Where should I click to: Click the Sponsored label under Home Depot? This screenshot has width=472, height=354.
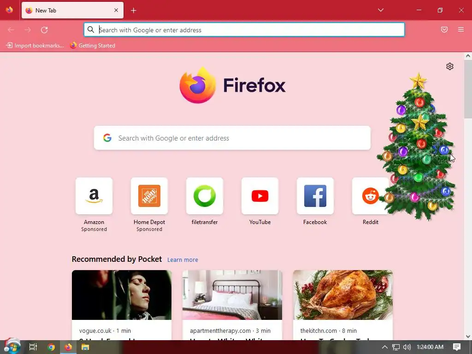[x=149, y=229]
